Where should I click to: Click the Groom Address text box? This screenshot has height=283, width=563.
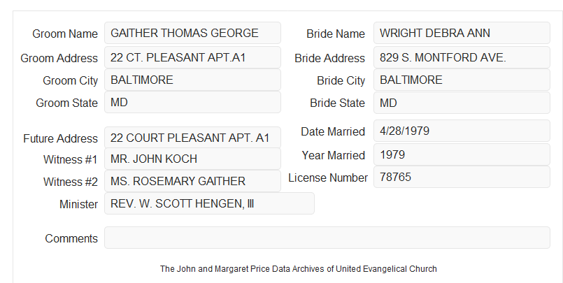point(192,57)
